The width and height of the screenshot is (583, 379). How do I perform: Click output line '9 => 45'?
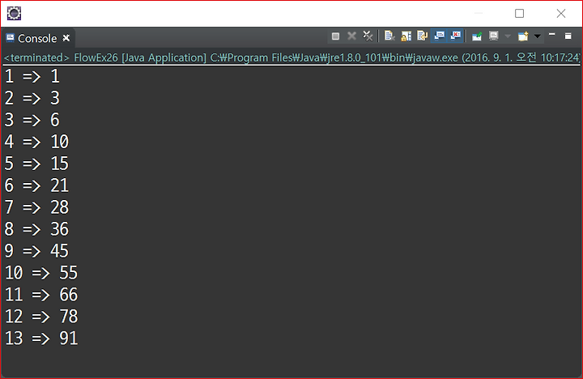coord(36,251)
